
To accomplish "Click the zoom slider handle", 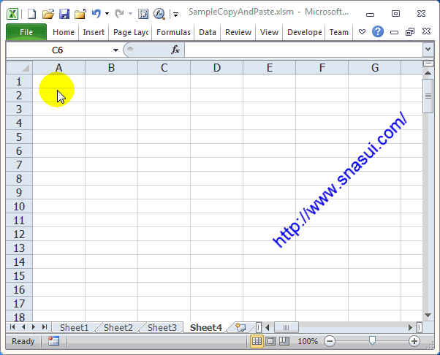I will [x=373, y=341].
